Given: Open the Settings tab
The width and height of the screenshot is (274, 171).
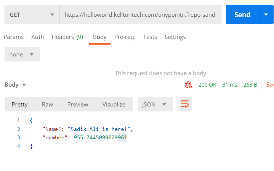Looking at the screenshot, I should pos(175,37).
